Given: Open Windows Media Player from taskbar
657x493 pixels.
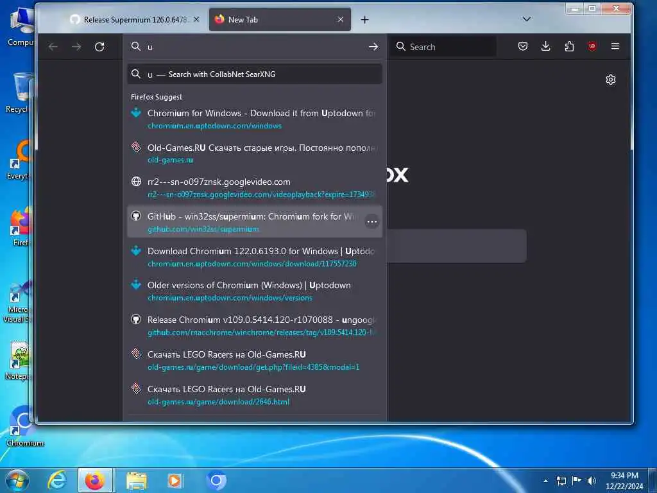Looking at the screenshot, I should point(175,480).
